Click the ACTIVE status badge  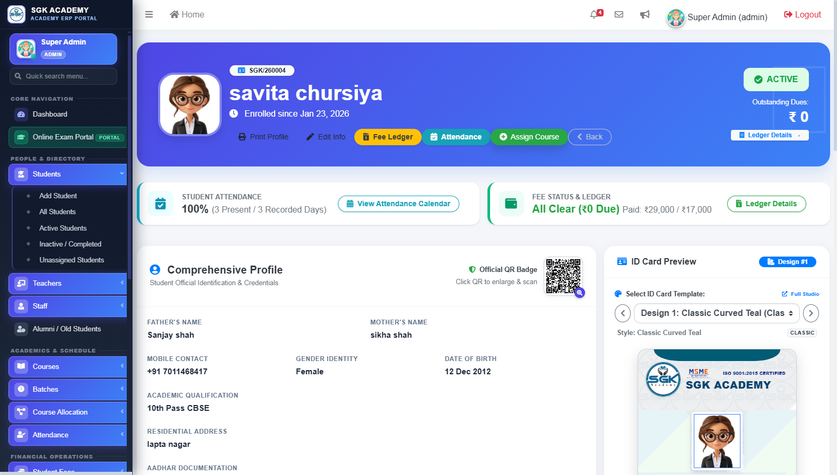coord(776,80)
